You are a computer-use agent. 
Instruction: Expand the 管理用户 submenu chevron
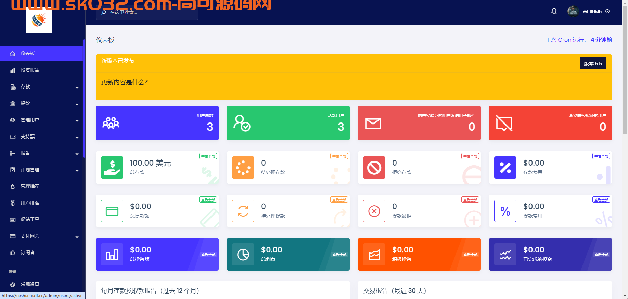77,120
